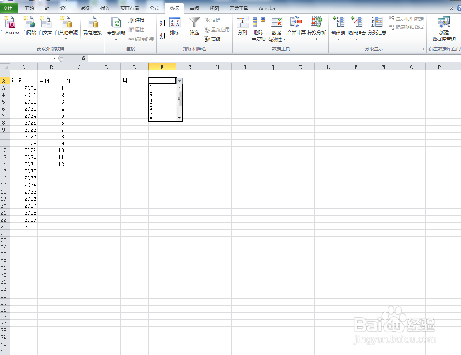Click the dropdown list scroll-down arrow
This screenshot has height=355, width=461.
pos(179,118)
